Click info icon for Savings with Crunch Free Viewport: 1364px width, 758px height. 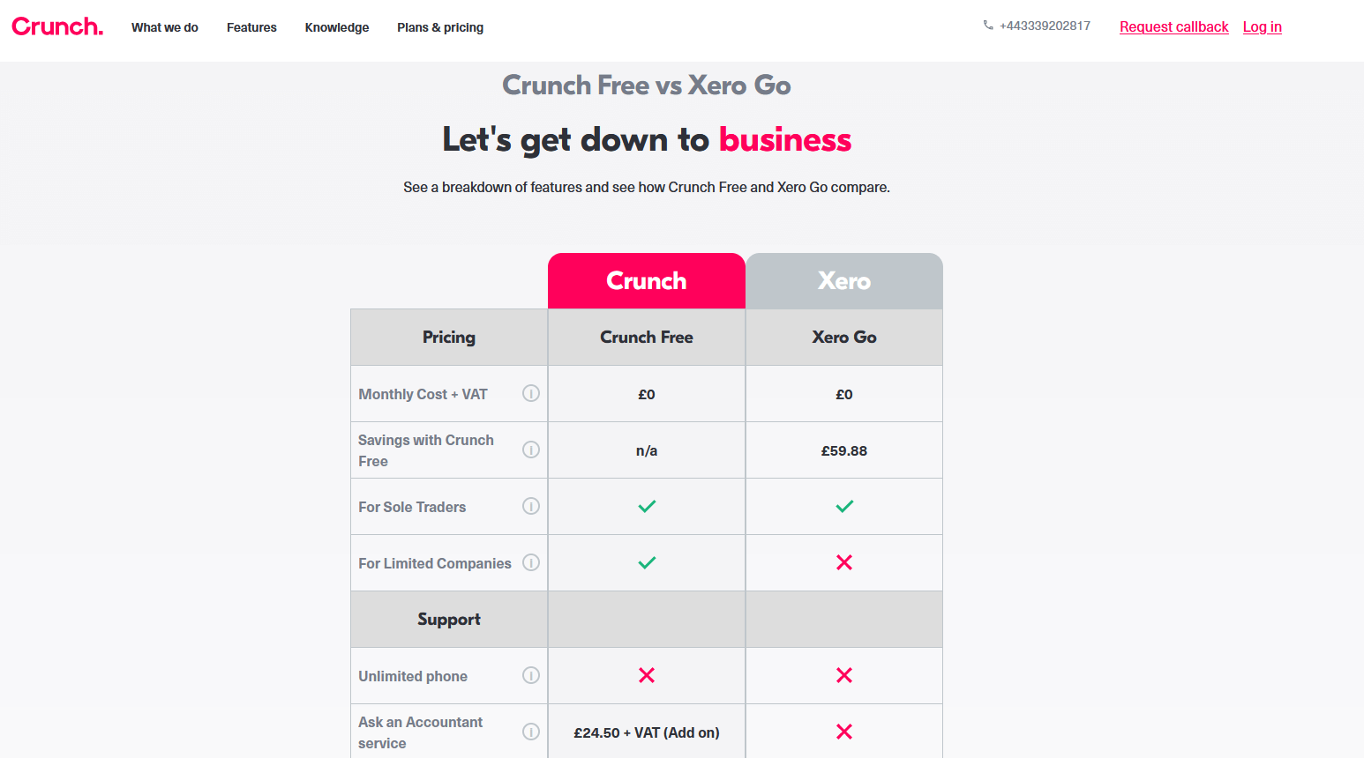click(x=531, y=450)
